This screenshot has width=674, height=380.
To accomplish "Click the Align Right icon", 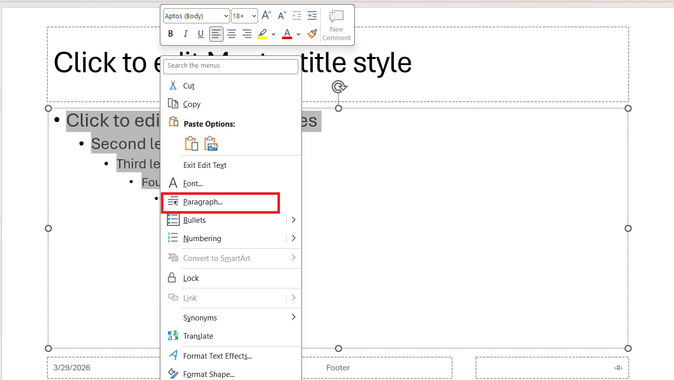I will [x=247, y=34].
